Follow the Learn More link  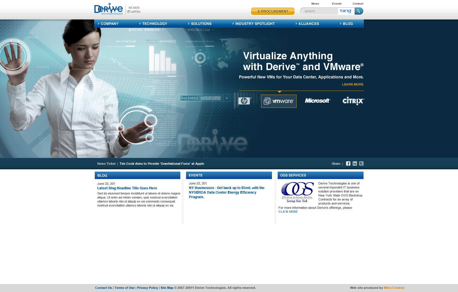coord(352,85)
